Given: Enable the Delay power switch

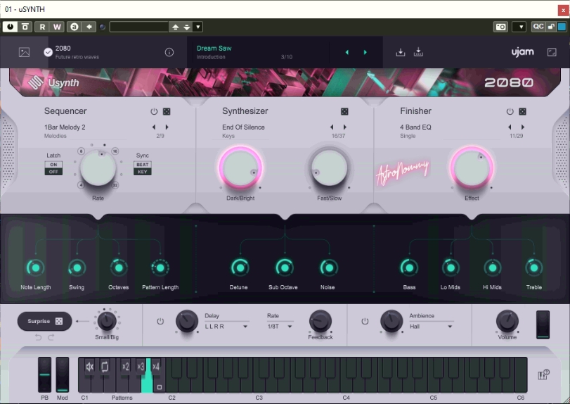Looking at the screenshot, I should 160,322.
